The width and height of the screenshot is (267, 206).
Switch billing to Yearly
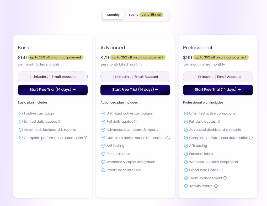133,15
